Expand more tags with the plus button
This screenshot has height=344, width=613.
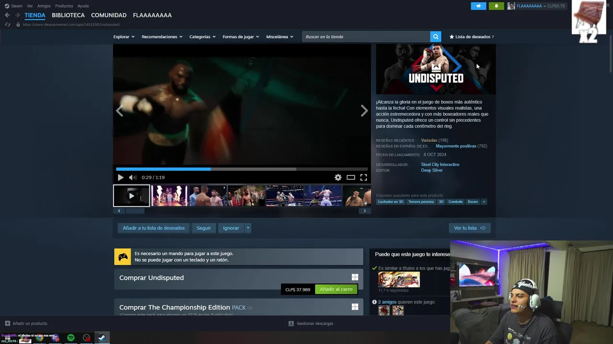[484, 202]
